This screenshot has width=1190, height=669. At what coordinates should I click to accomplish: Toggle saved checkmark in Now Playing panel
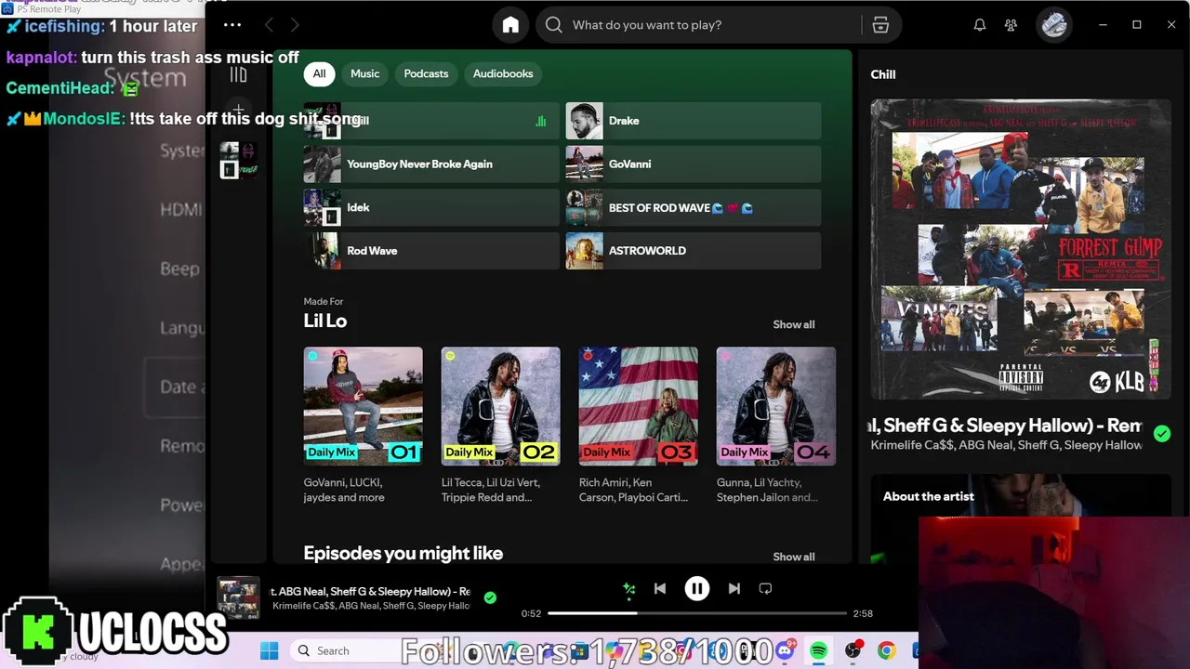(x=1161, y=433)
